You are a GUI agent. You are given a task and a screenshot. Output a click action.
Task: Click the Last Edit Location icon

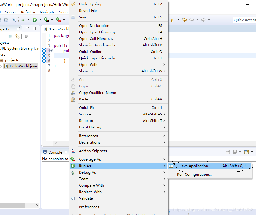184,20
